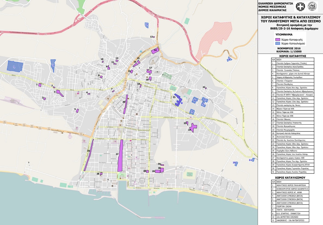Select purple refuge area 5 on the map
Screen dimensions: 323x225
pyautogui.click(x=77, y=111)
